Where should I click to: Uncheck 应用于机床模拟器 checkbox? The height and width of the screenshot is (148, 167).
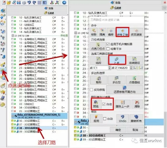(x=108, y=44)
